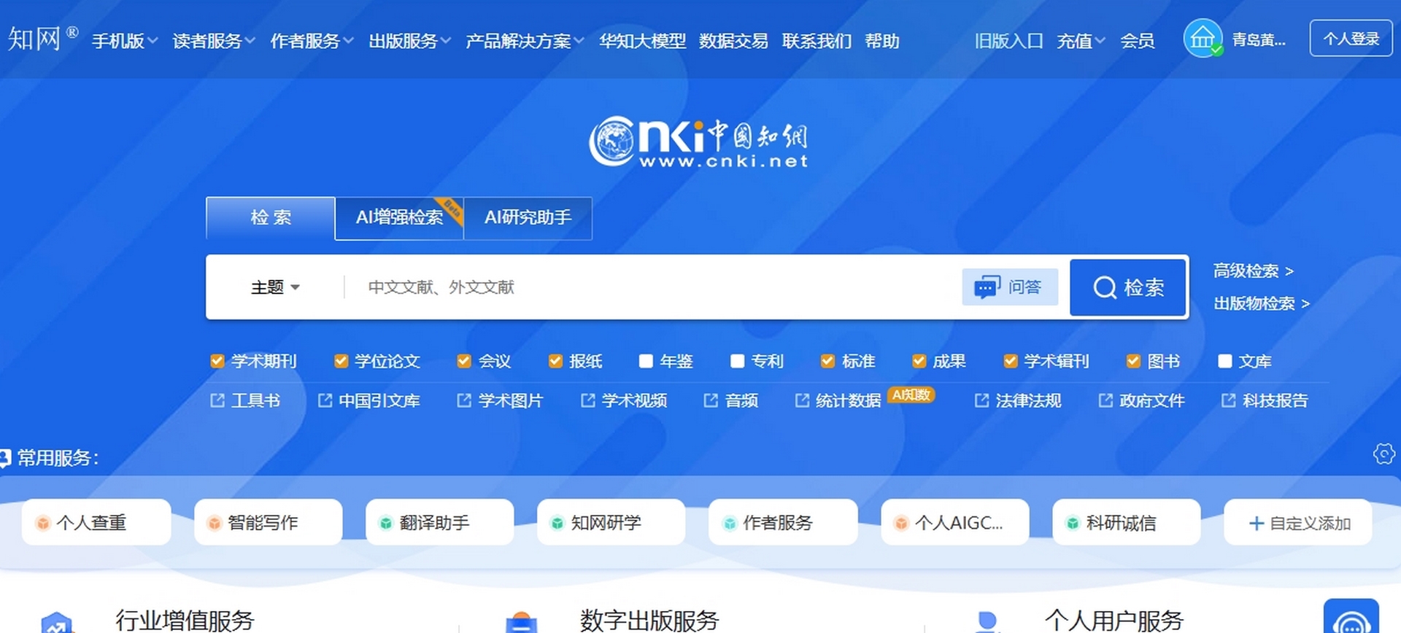Open the settings gear beside common services
The image size is (1401, 633).
1383,454
